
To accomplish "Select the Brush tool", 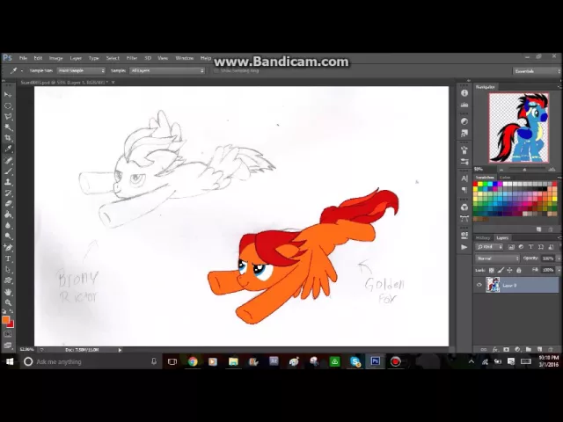I will tap(8, 171).
